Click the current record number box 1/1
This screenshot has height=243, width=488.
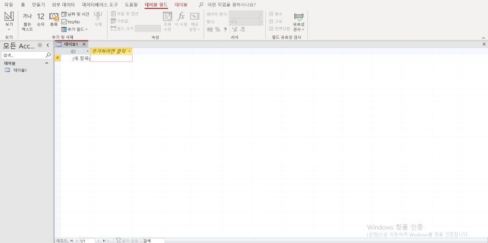[87, 240]
